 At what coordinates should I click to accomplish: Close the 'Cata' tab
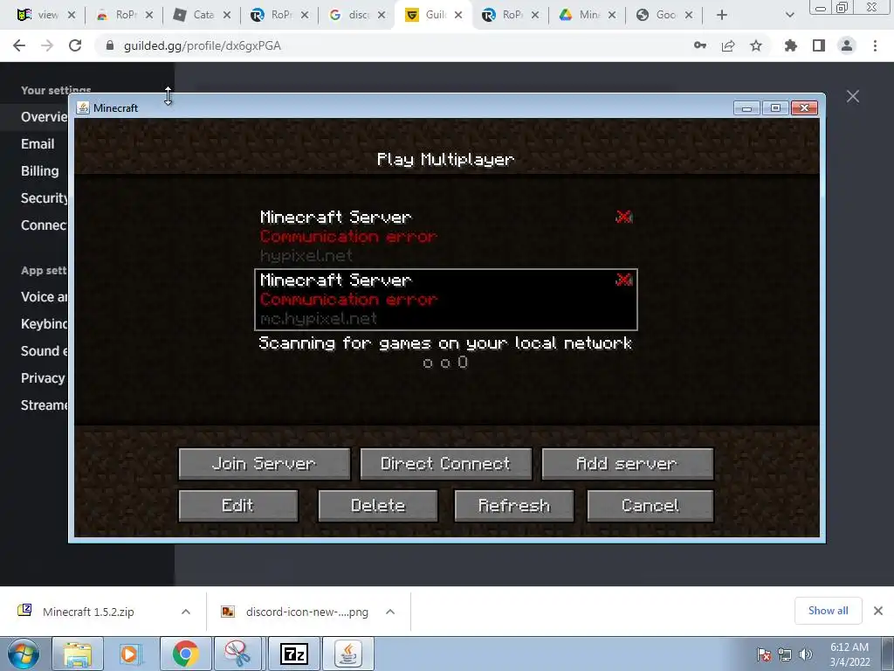[x=227, y=16]
